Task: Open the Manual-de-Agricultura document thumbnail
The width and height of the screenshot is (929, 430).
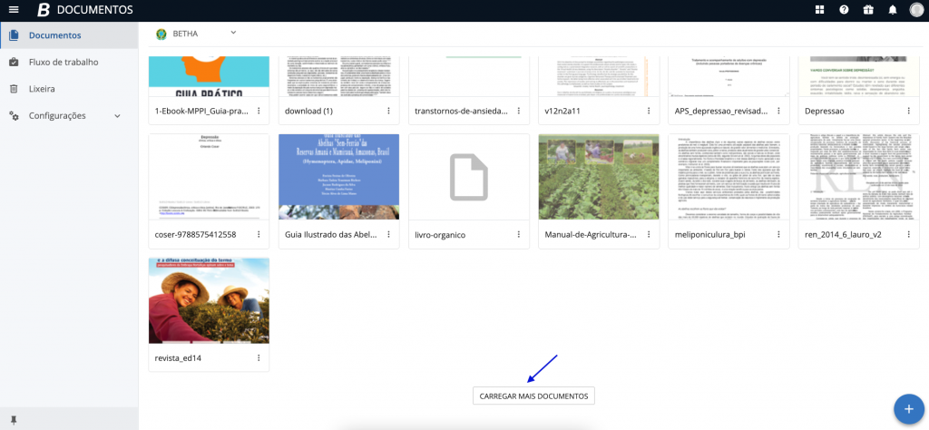Action: [599, 177]
